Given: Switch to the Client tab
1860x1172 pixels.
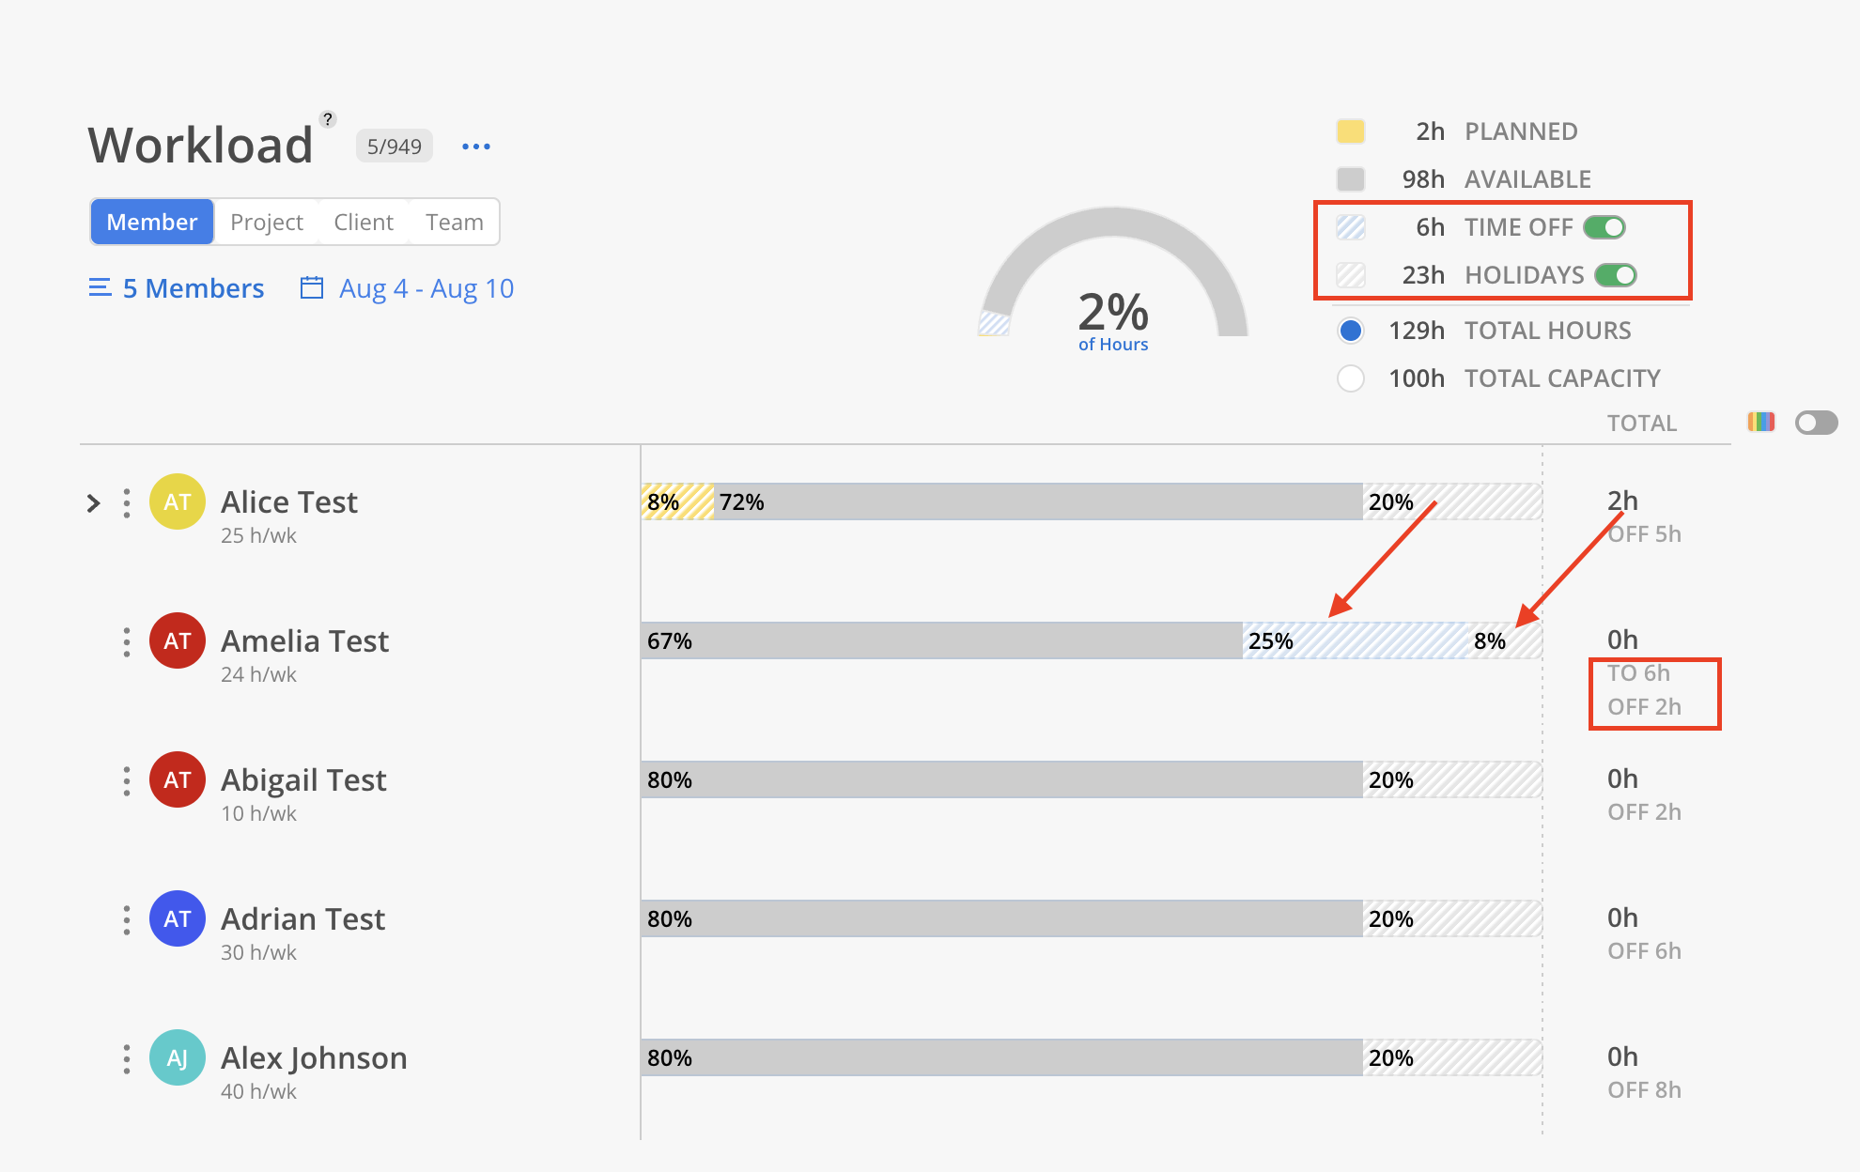Looking at the screenshot, I should (x=364, y=222).
